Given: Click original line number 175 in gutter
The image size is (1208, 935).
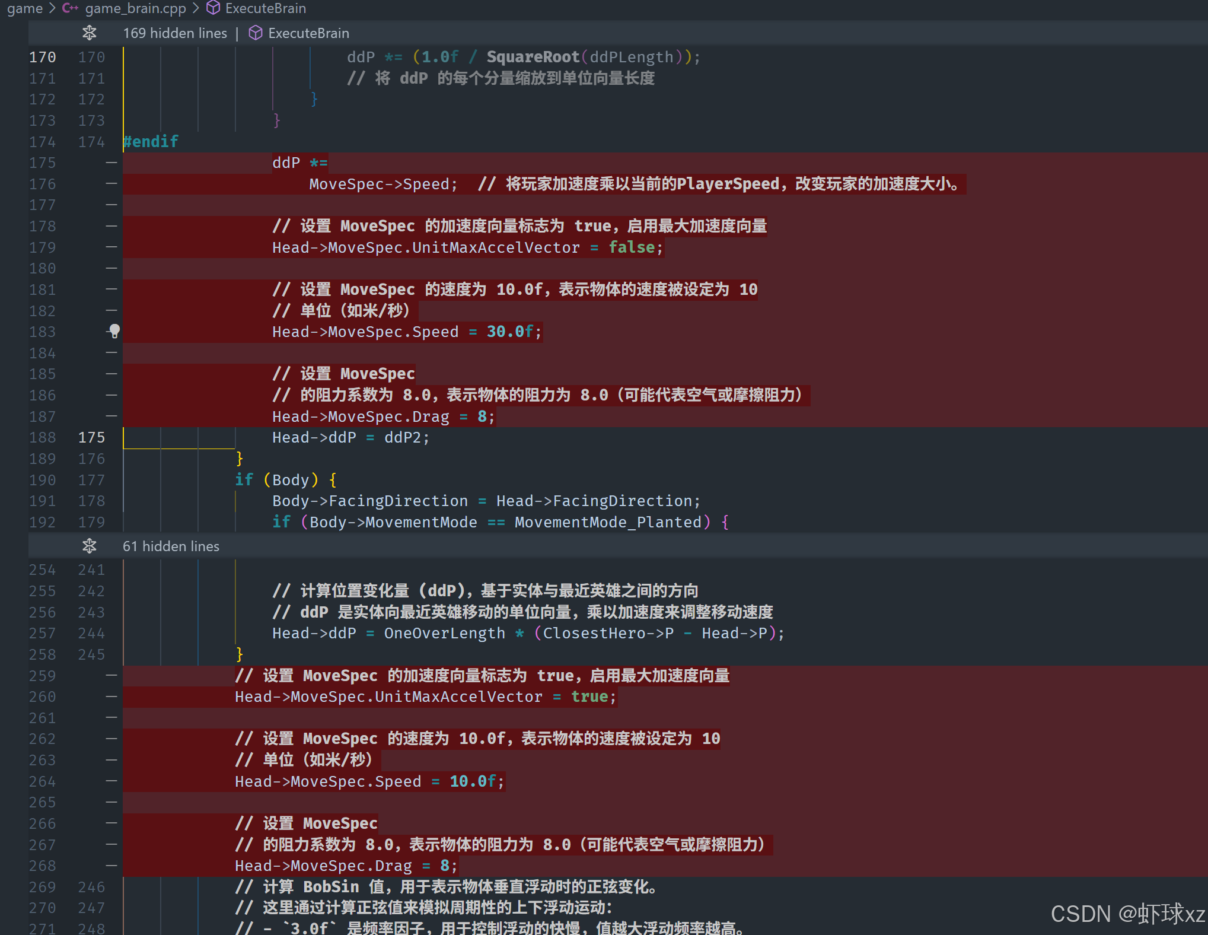Looking at the screenshot, I should point(42,163).
